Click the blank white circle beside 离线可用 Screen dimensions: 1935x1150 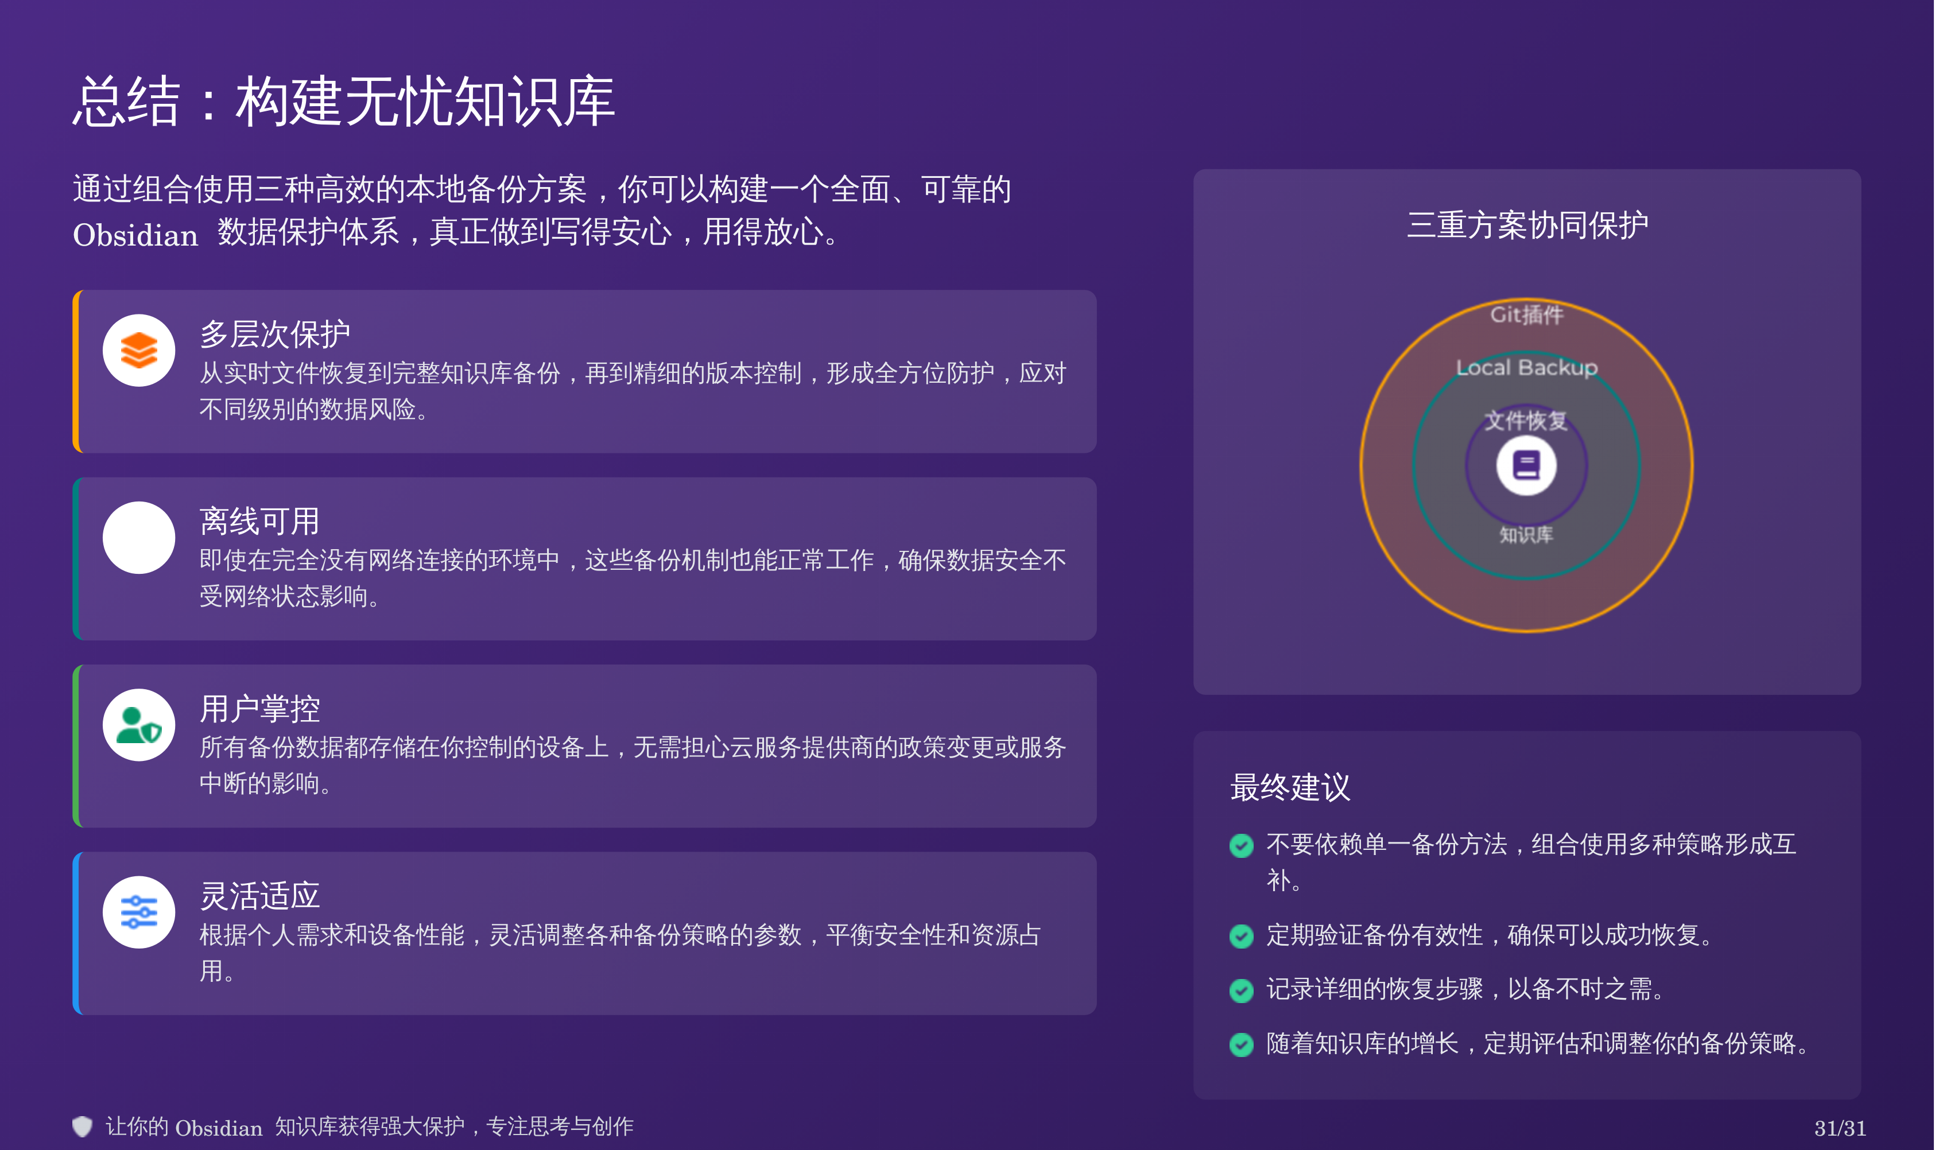pyautogui.click(x=139, y=538)
